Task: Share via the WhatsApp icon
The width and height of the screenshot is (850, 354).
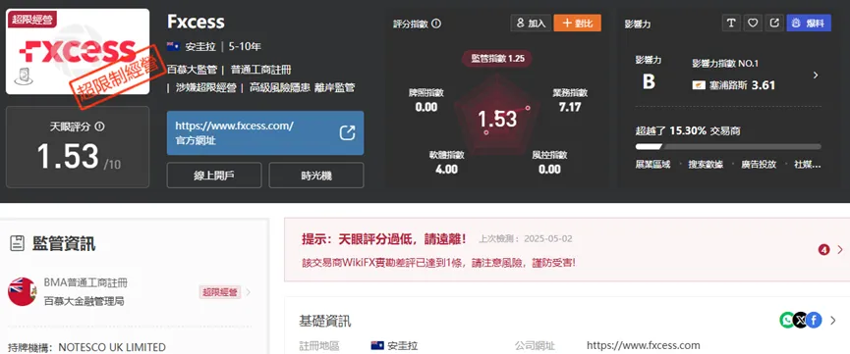Action: click(x=786, y=321)
